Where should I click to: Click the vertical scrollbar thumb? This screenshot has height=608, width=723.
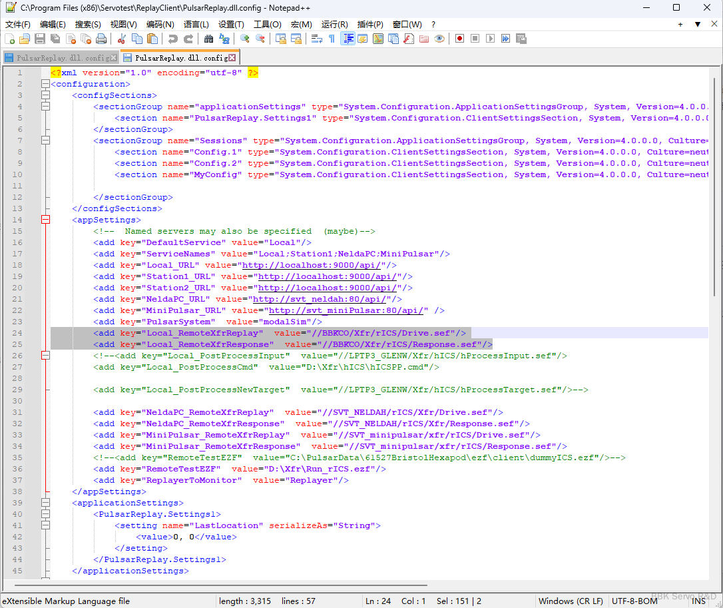click(716, 186)
